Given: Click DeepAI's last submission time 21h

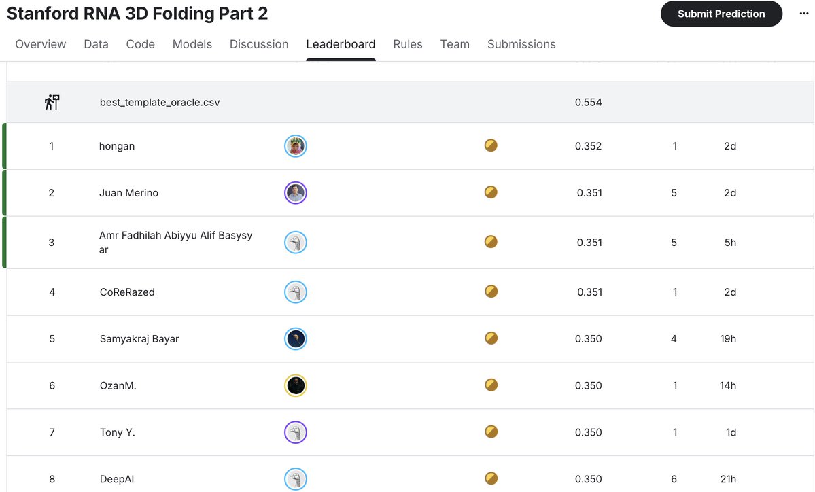Looking at the screenshot, I should pos(728,479).
